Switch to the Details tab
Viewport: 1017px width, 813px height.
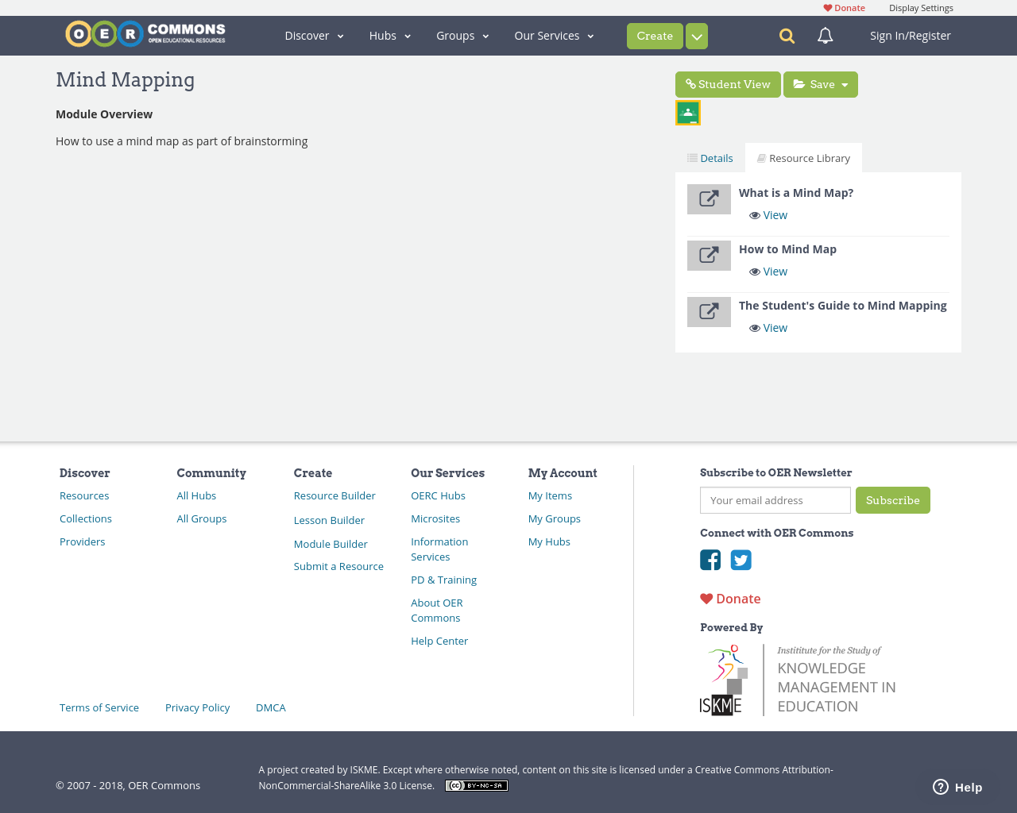(x=710, y=157)
